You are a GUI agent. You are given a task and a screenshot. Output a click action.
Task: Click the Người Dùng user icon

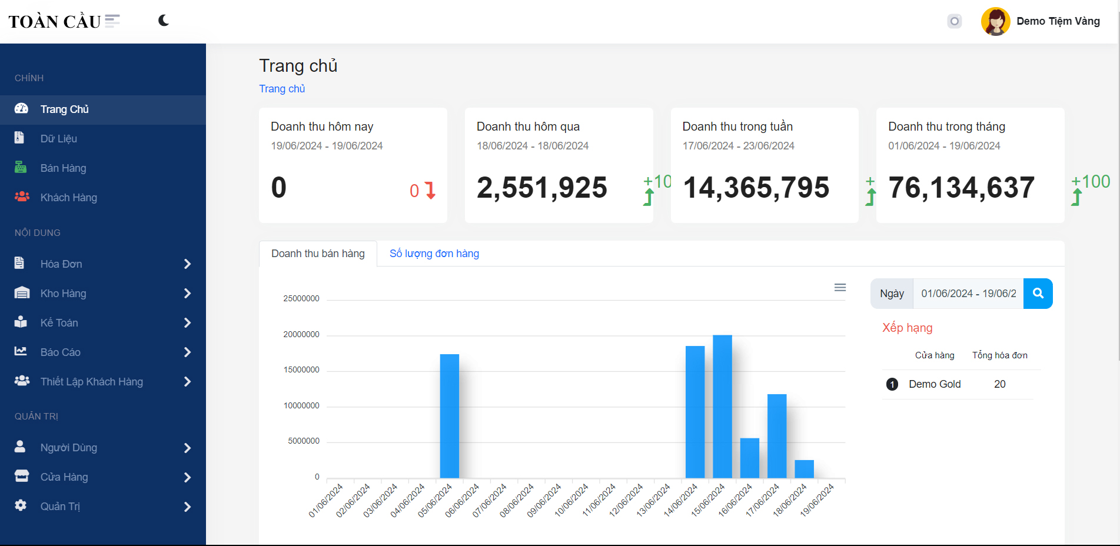pos(20,447)
